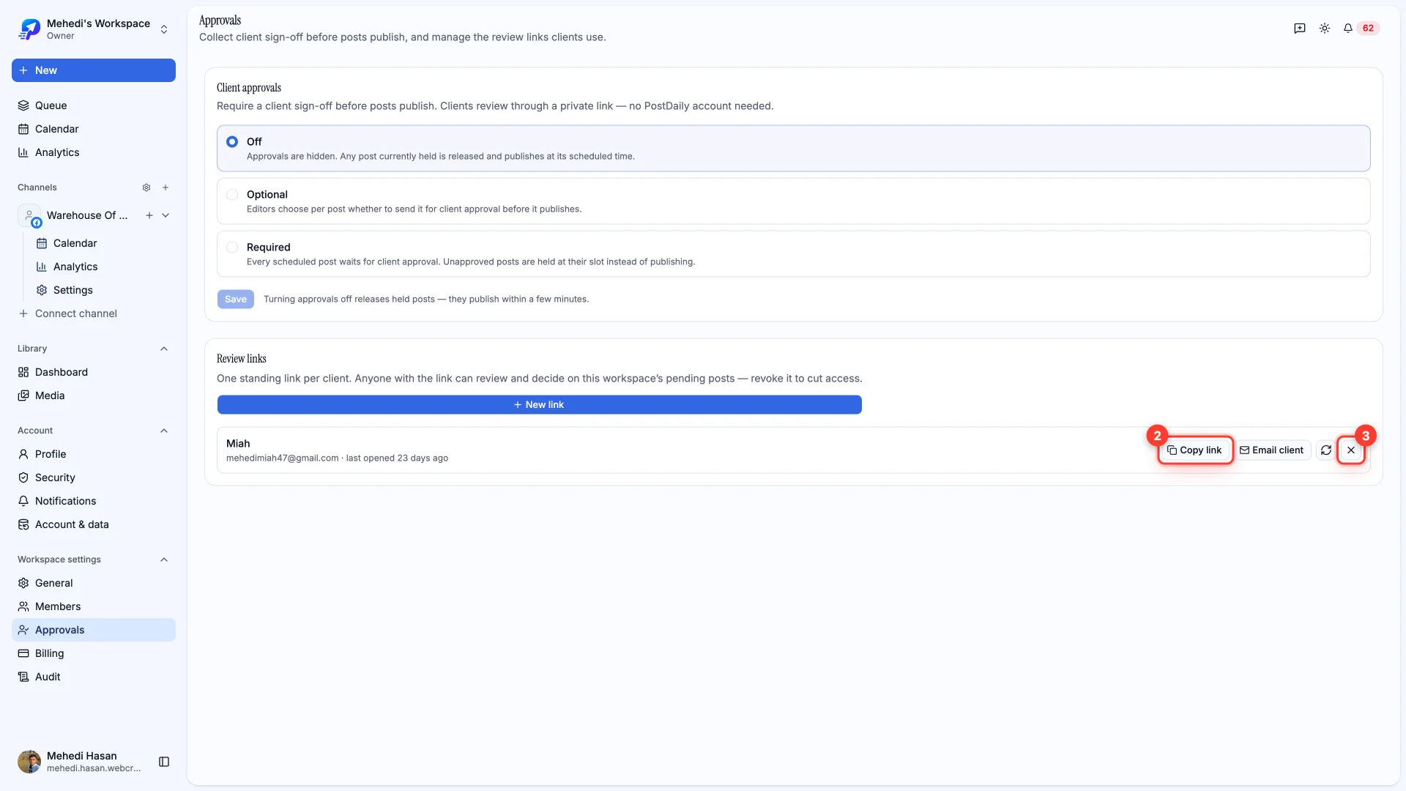The image size is (1406, 791).
Task: Collapse the Account section
Action: click(x=164, y=431)
